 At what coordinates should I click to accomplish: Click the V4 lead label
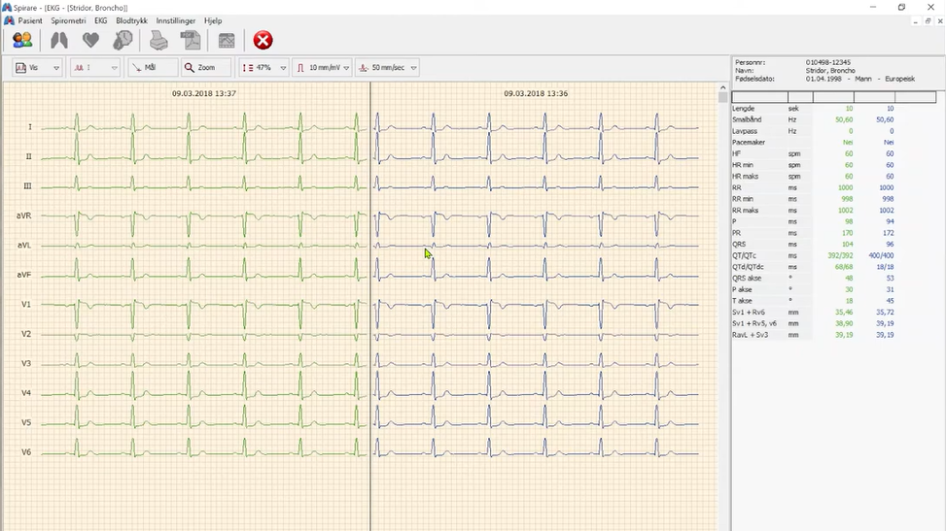coord(26,393)
